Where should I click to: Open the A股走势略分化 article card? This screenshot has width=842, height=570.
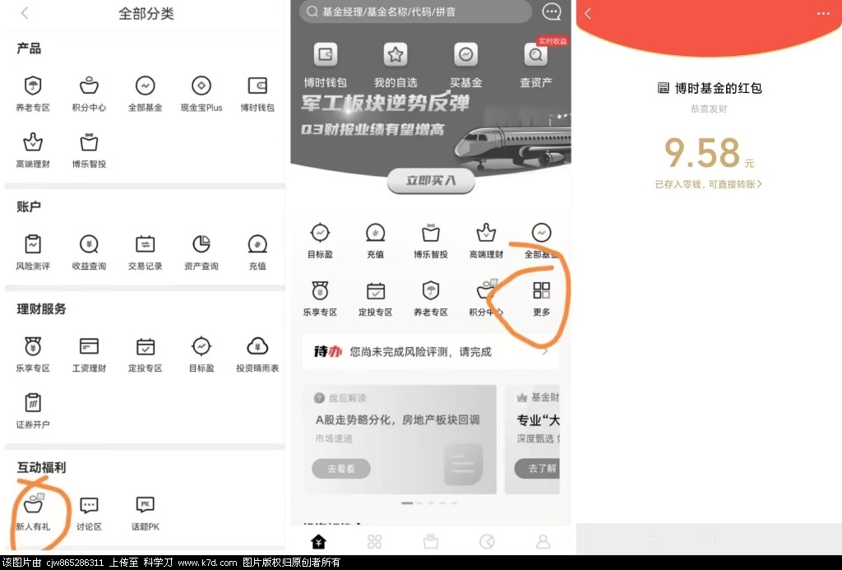[400, 439]
